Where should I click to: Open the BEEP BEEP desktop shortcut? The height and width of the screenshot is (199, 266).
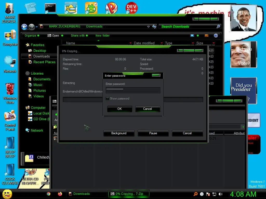coord(10,147)
